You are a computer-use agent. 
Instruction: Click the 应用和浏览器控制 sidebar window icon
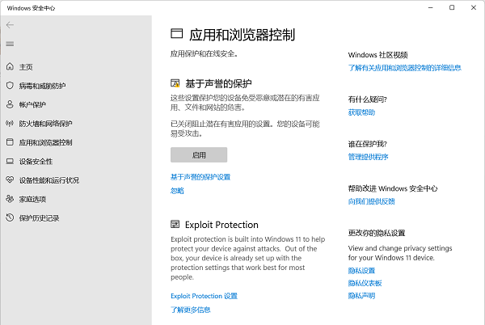[10, 142]
